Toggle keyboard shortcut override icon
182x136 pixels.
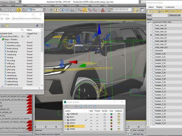click(56, 10)
